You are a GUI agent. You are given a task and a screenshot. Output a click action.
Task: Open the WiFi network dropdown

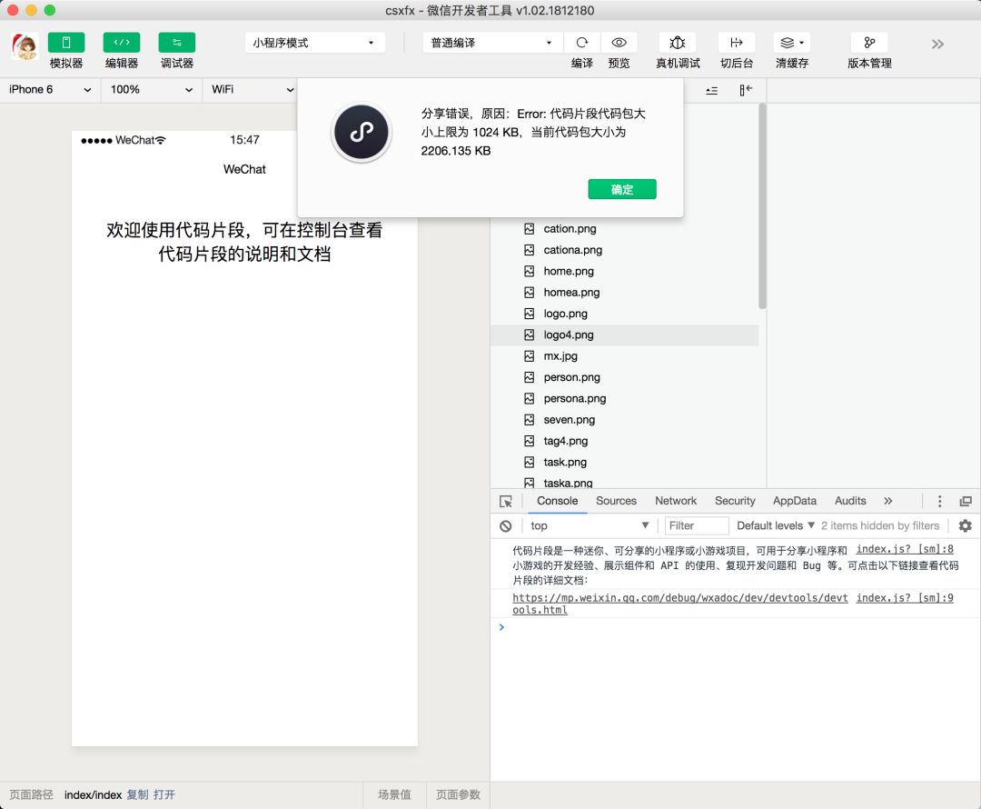253,90
